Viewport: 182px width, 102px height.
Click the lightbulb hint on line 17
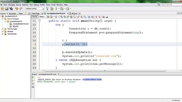pyautogui.click(x=35, y=44)
